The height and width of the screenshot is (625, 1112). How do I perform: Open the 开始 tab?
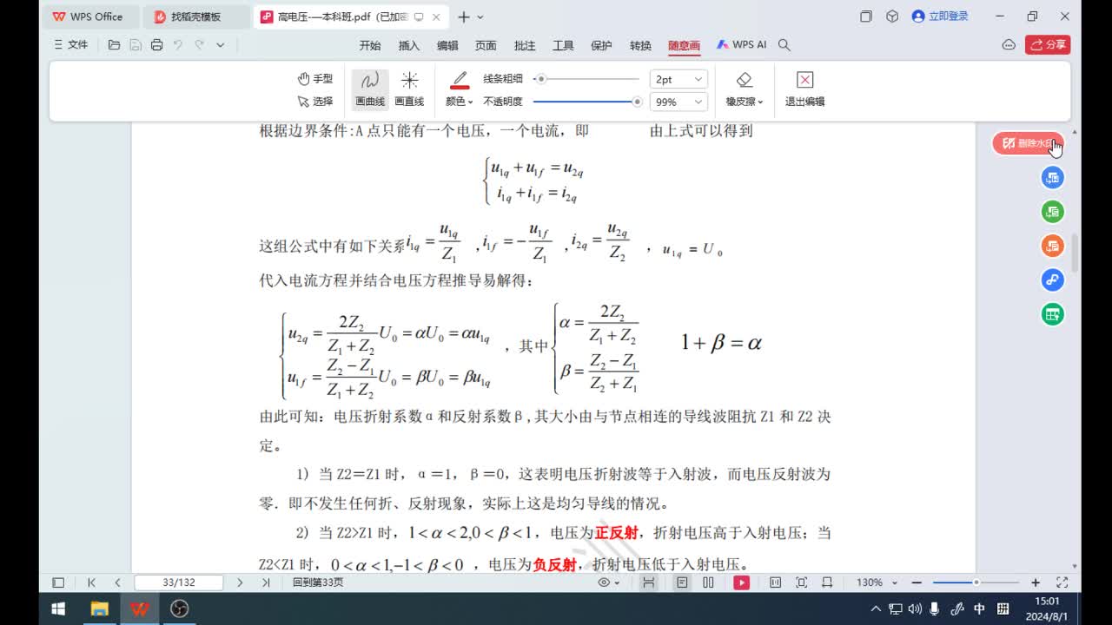(x=370, y=45)
